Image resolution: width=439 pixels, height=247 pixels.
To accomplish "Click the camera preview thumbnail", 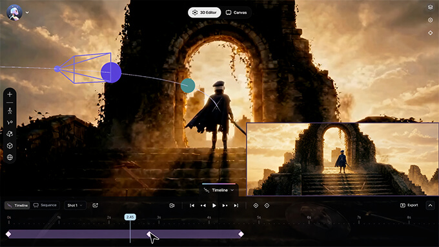I will pos(342,159).
